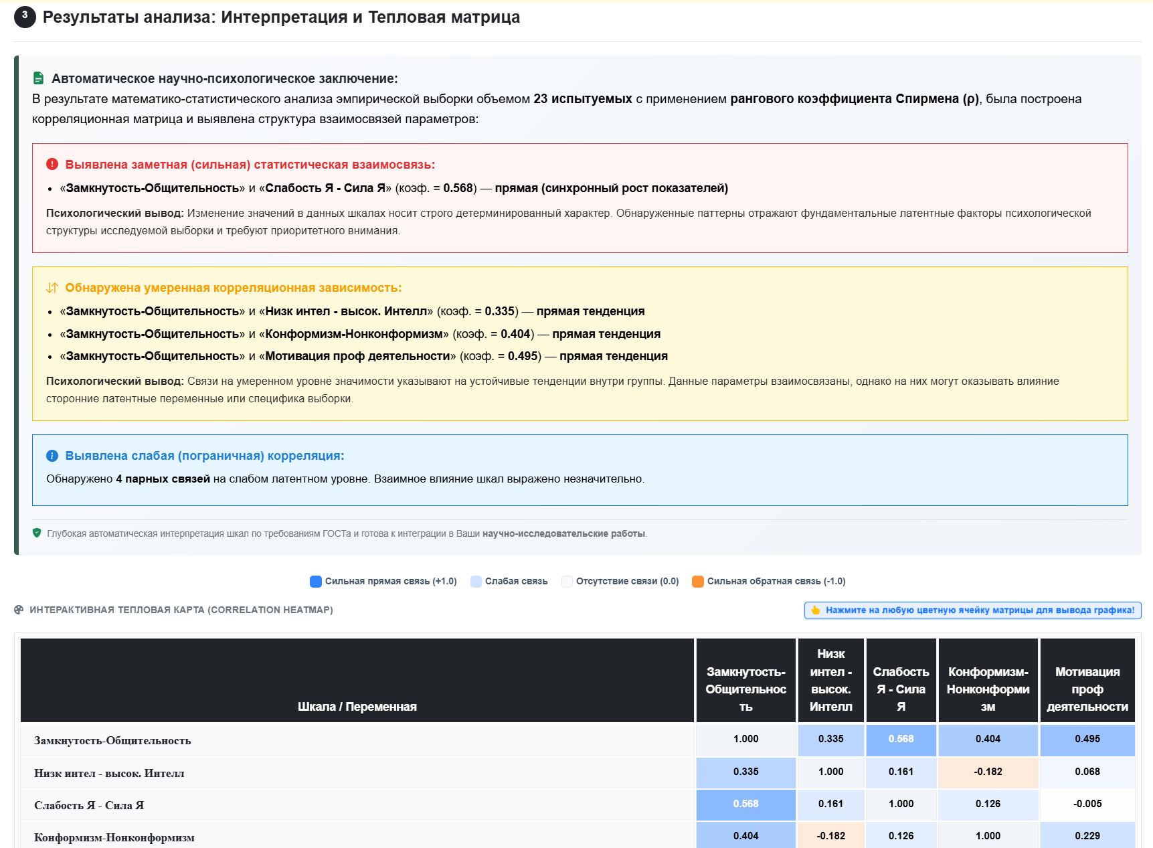Click the 'научно-исследовательские работы' bold text
1153x848 pixels.
coord(564,534)
